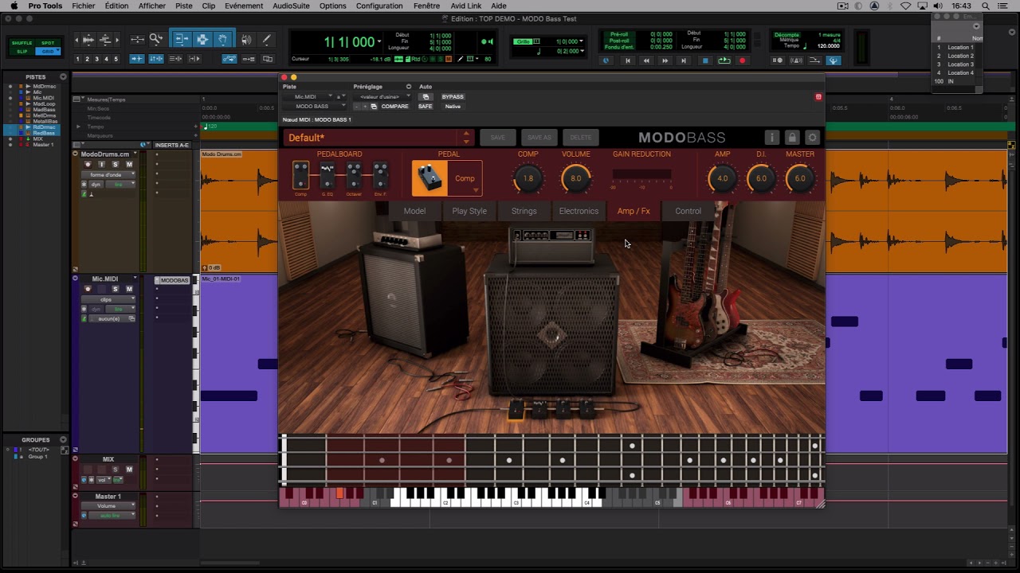Record-enable the Mic.MIDI track
The width and height of the screenshot is (1020, 573).
tap(88, 289)
